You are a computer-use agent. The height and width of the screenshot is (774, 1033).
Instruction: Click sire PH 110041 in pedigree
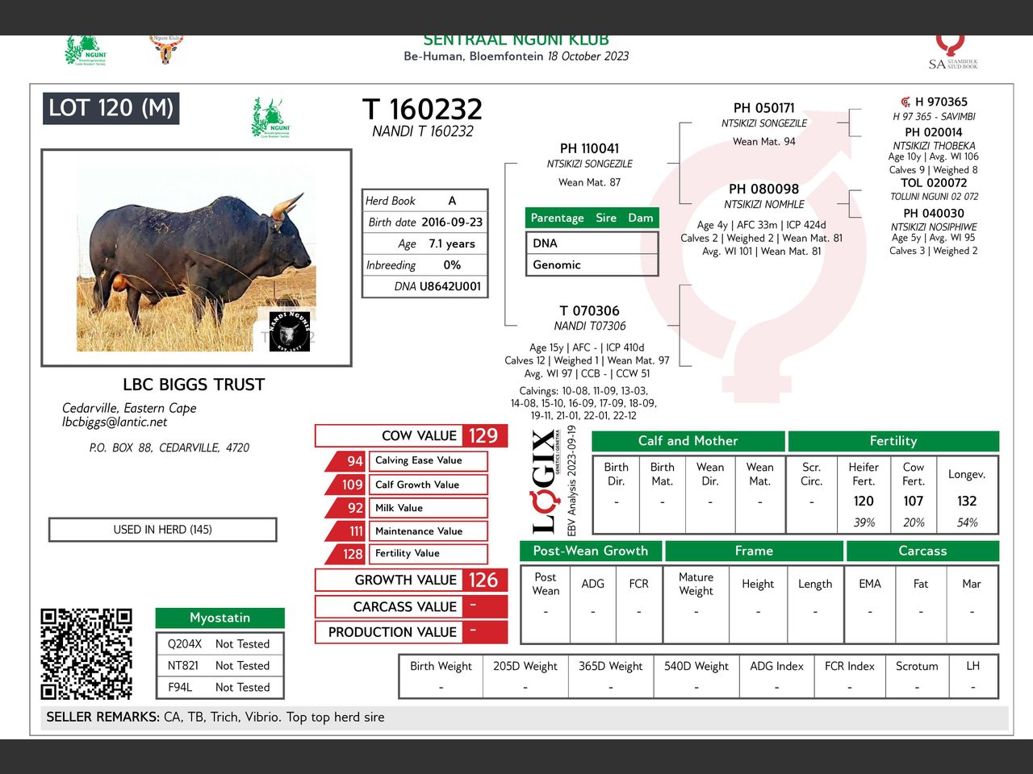tap(590, 148)
